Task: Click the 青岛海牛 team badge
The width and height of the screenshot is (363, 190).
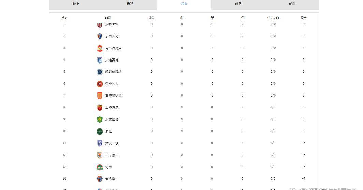Action: [x=100, y=179]
